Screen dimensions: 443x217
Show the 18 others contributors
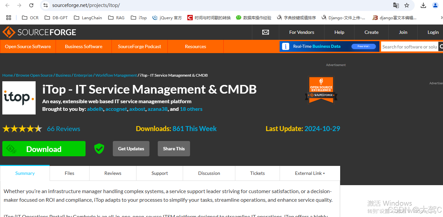tap(191, 109)
